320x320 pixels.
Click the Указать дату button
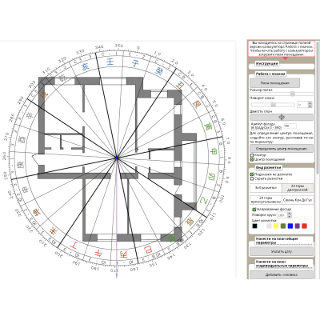point(282,251)
